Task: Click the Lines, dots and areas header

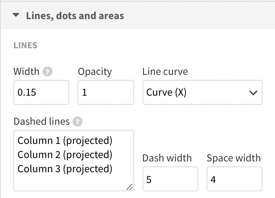Action: coord(75,16)
